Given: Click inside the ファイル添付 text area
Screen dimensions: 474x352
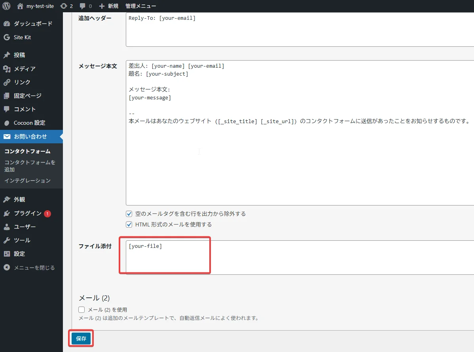Looking at the screenshot, I should (x=300, y=258).
